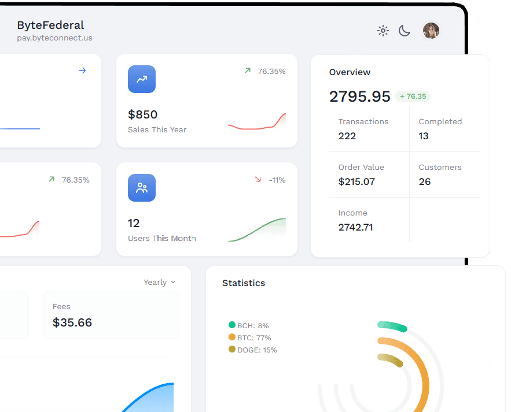The height and width of the screenshot is (412, 511).
Task: Click the Completed value 13
Action: click(x=424, y=136)
